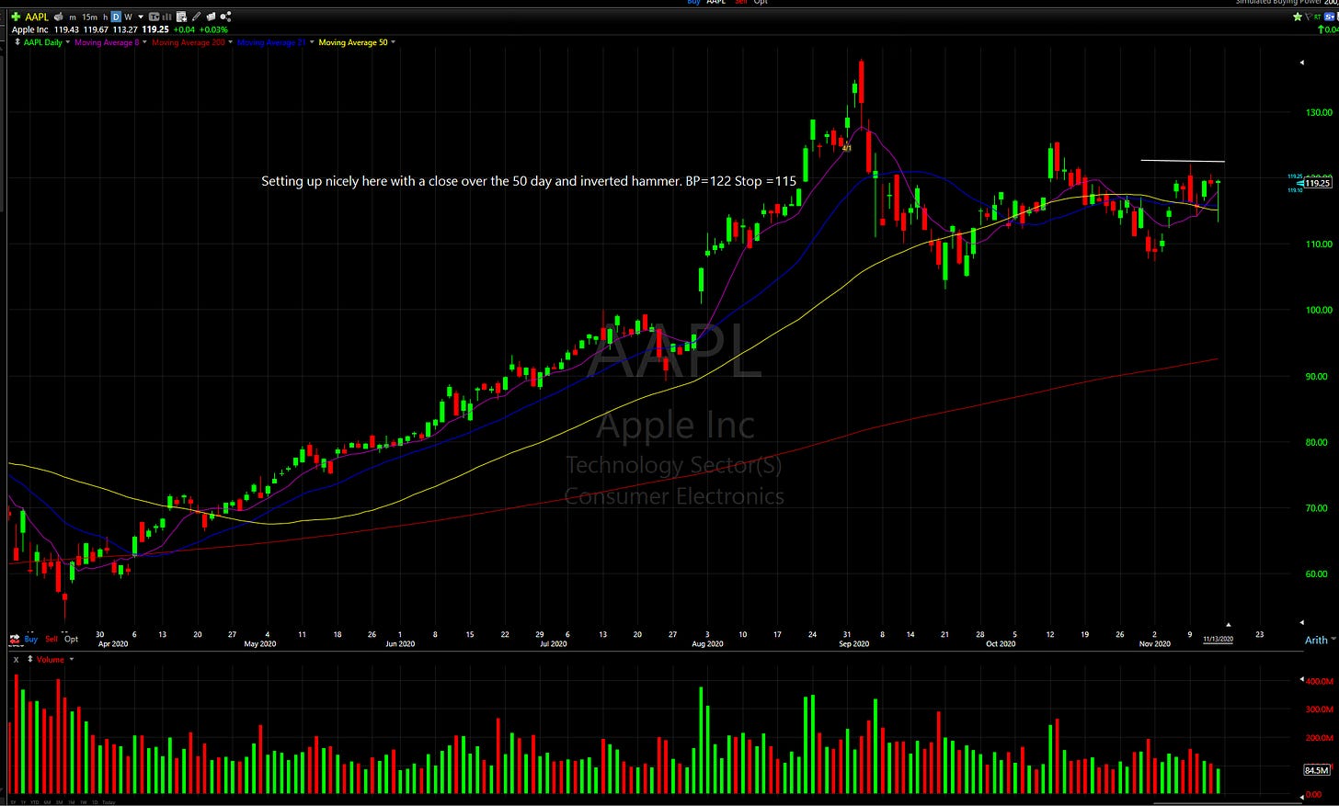Select the pencil drawing tool icon
This screenshot has width=1339, height=806.
pyautogui.click(x=196, y=17)
